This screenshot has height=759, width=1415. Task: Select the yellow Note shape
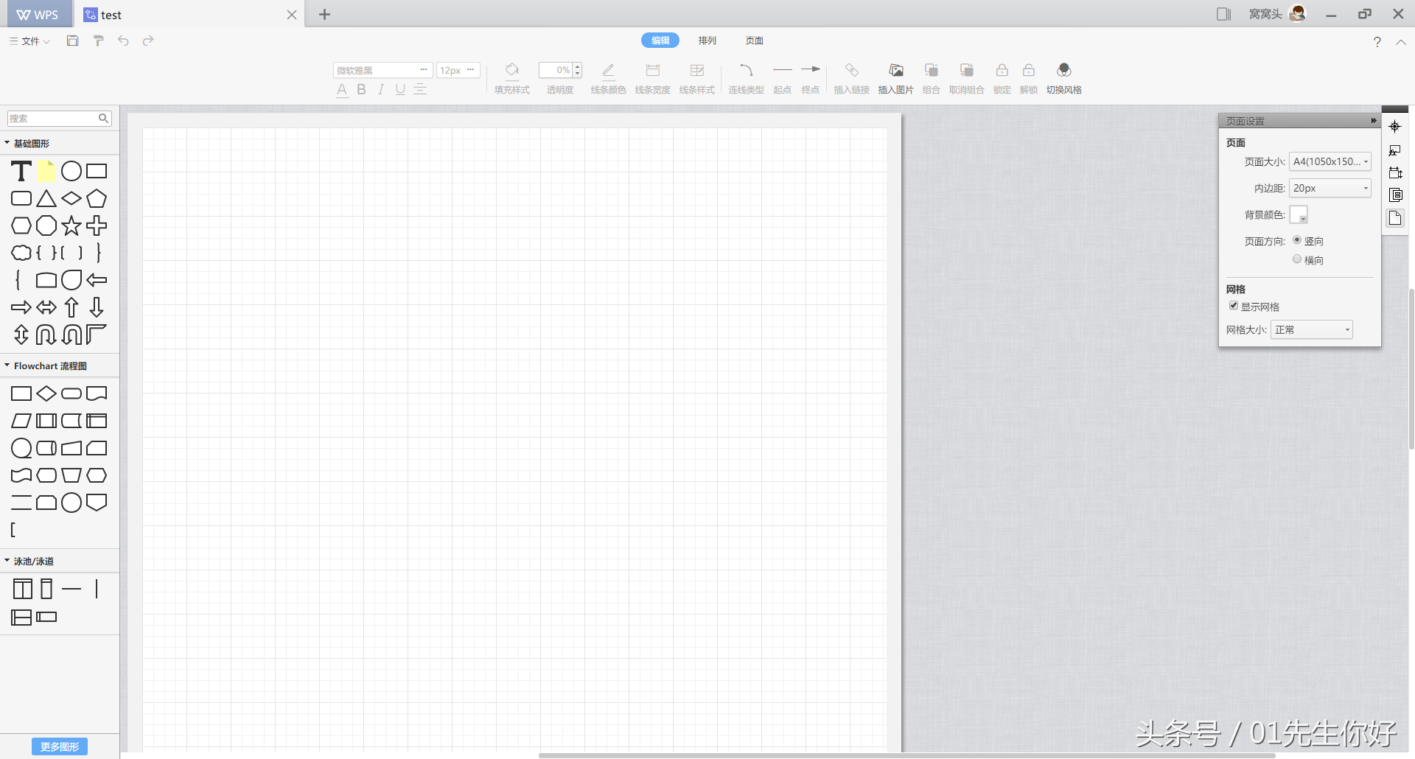(46, 171)
